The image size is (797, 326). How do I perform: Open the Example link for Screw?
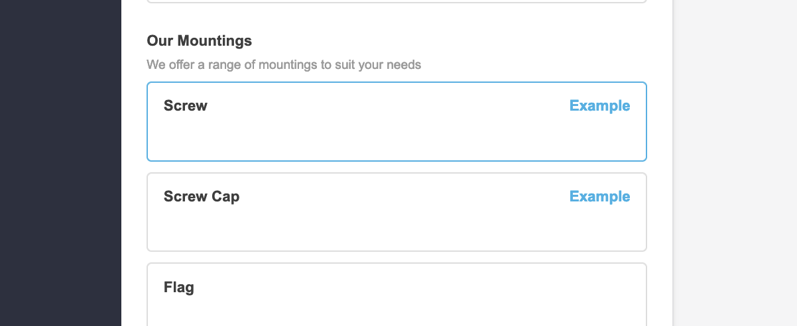click(x=599, y=106)
